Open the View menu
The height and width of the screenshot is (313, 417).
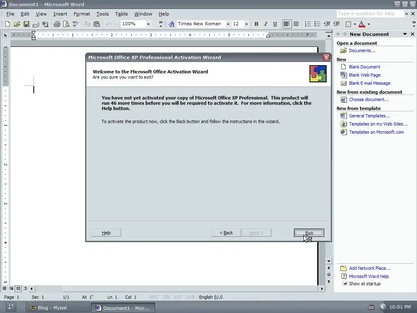coord(41,14)
